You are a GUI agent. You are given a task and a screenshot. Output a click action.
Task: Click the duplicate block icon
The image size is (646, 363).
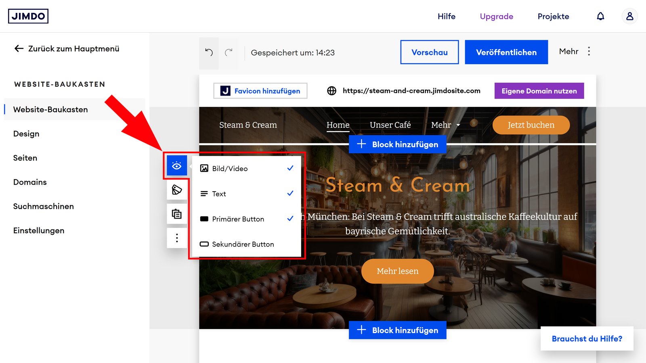(176, 214)
